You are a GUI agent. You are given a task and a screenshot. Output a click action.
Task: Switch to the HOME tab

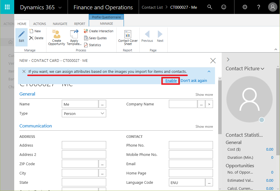pos(22,24)
